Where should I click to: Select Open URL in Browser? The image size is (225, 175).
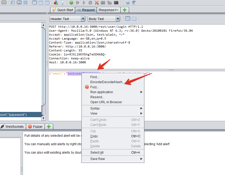[x=113, y=102]
